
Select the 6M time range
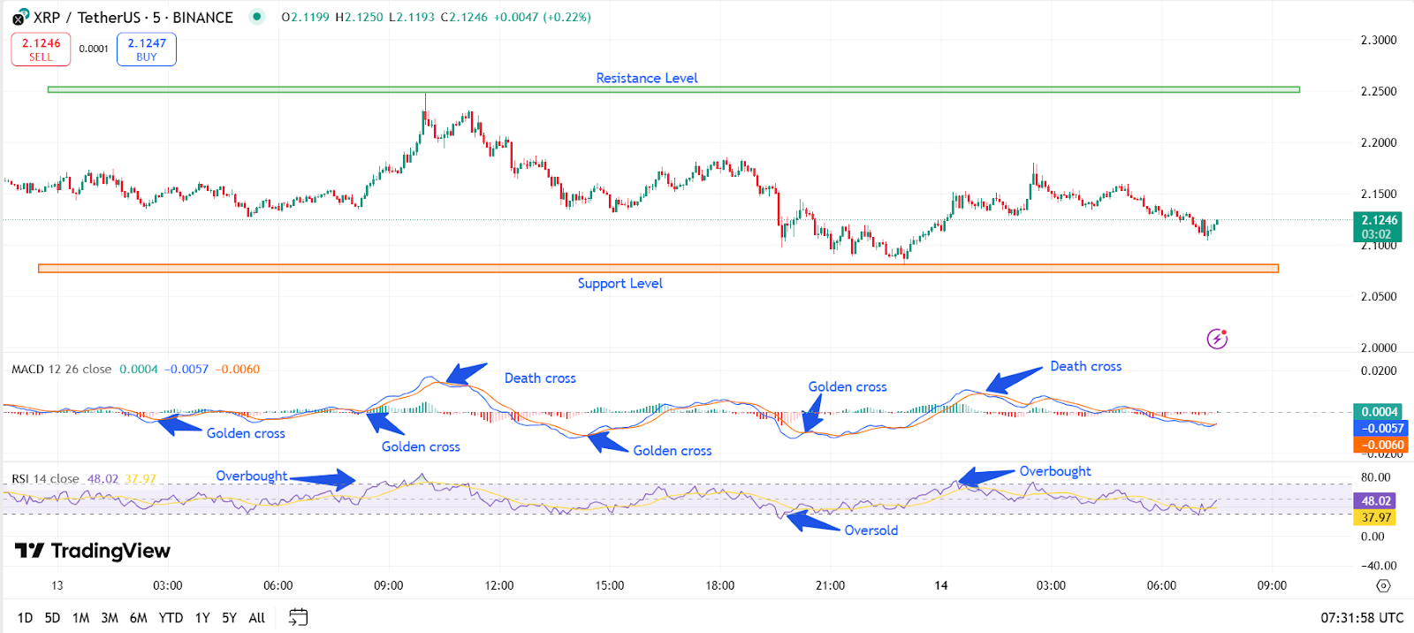pos(139,618)
